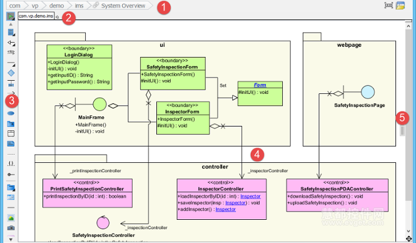
Task: Click '+printInspectionByID(id : int) : boolean'
Action: (x=85, y=196)
